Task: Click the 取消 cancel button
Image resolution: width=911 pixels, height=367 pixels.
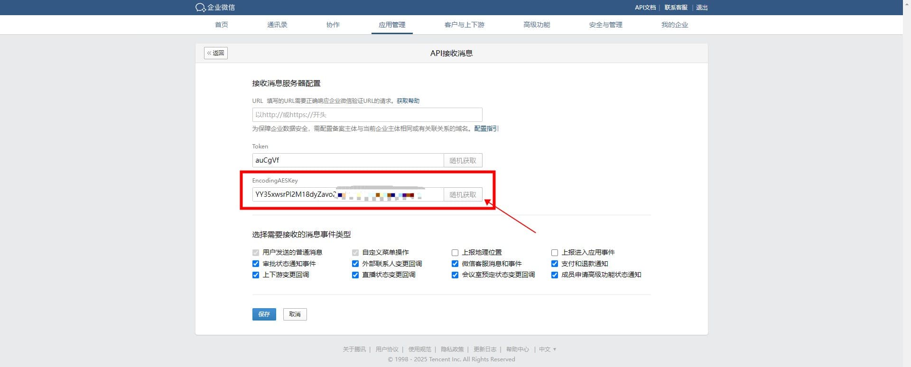Action: (295, 314)
